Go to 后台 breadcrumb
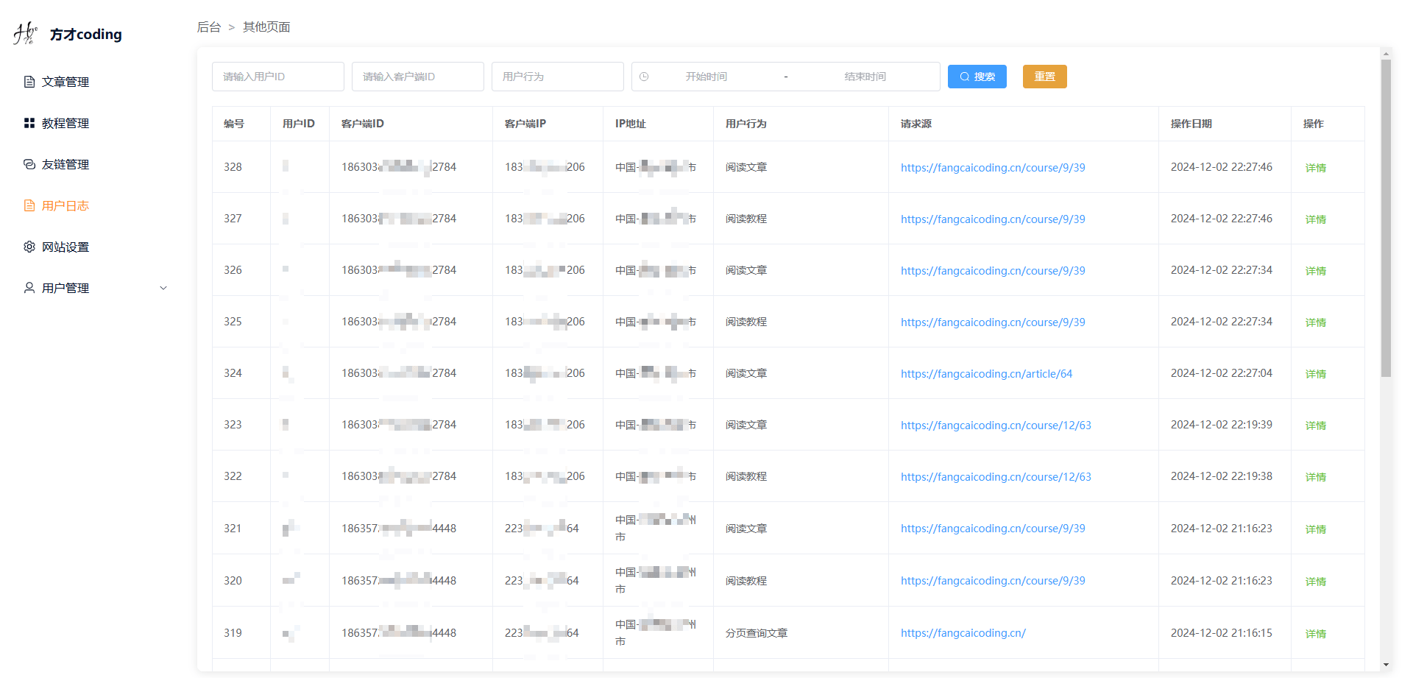This screenshot has height=678, width=1413. point(209,27)
